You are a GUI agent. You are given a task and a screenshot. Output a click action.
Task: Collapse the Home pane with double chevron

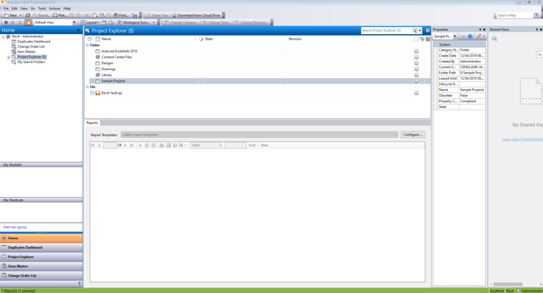pyautogui.click(x=78, y=30)
